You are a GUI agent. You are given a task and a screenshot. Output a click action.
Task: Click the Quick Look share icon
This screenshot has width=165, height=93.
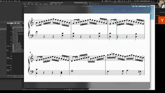[148, 6]
